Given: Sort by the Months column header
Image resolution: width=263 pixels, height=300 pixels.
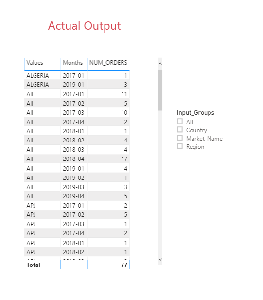Looking at the screenshot, I should coord(73,63).
